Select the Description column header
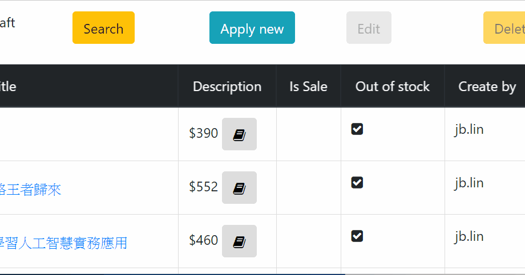Viewport: 525px width, 275px height. (x=227, y=86)
